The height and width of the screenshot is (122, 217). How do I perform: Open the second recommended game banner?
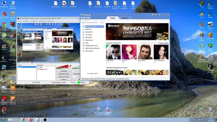(x=153, y=73)
